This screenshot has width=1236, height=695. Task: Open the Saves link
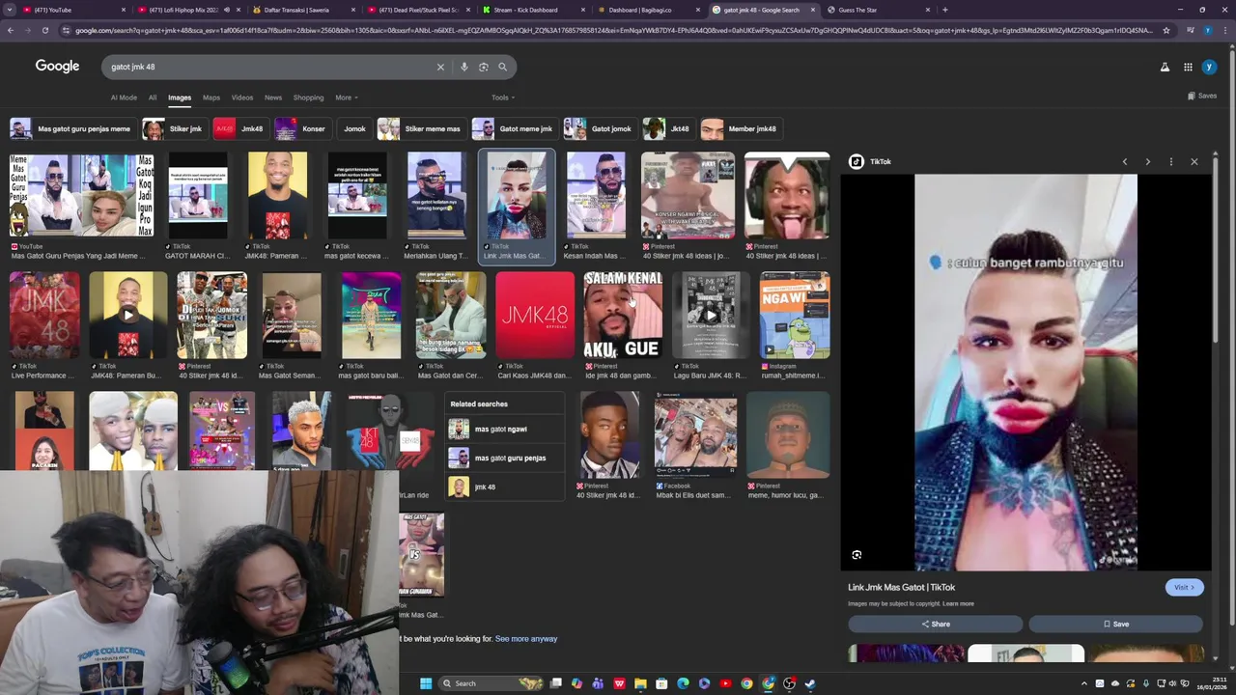tap(1202, 96)
